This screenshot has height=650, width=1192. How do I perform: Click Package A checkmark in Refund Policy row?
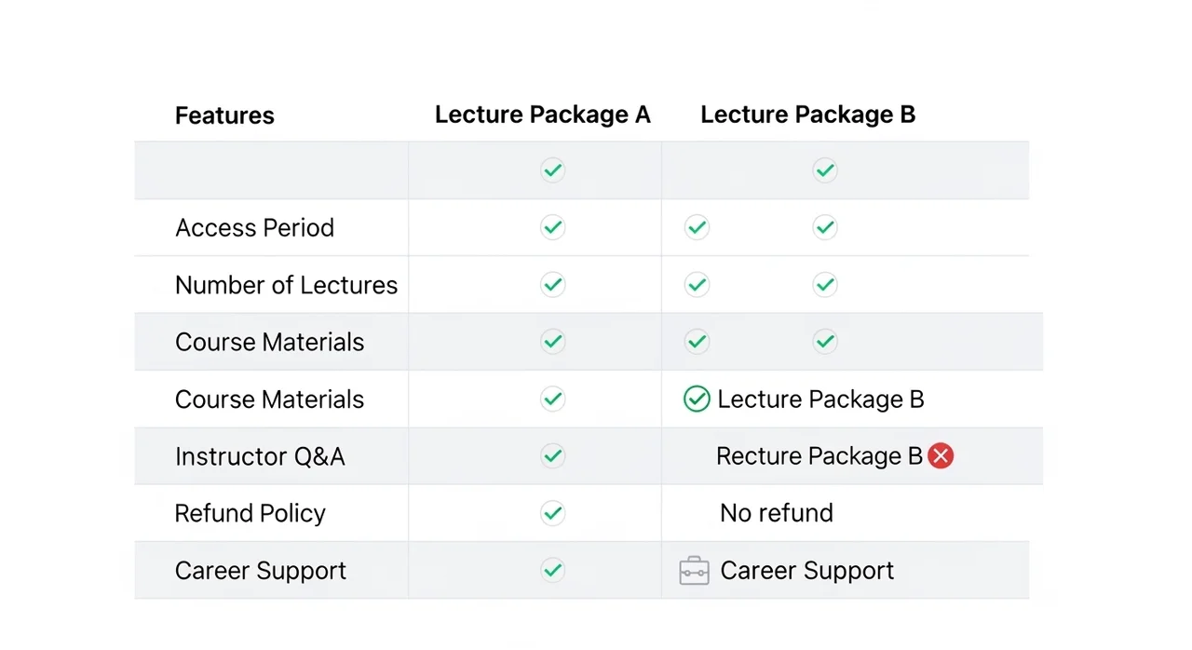[553, 513]
